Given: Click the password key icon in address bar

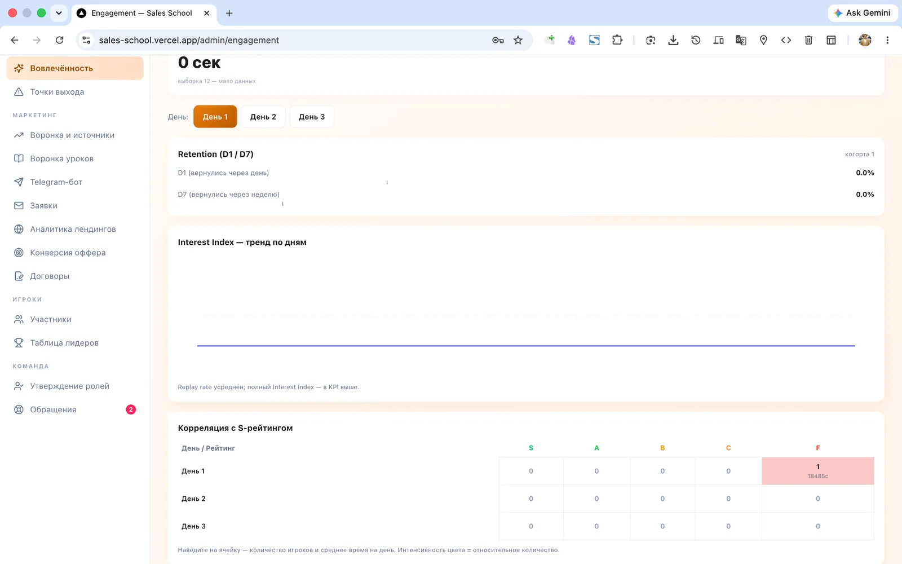Looking at the screenshot, I should [498, 40].
